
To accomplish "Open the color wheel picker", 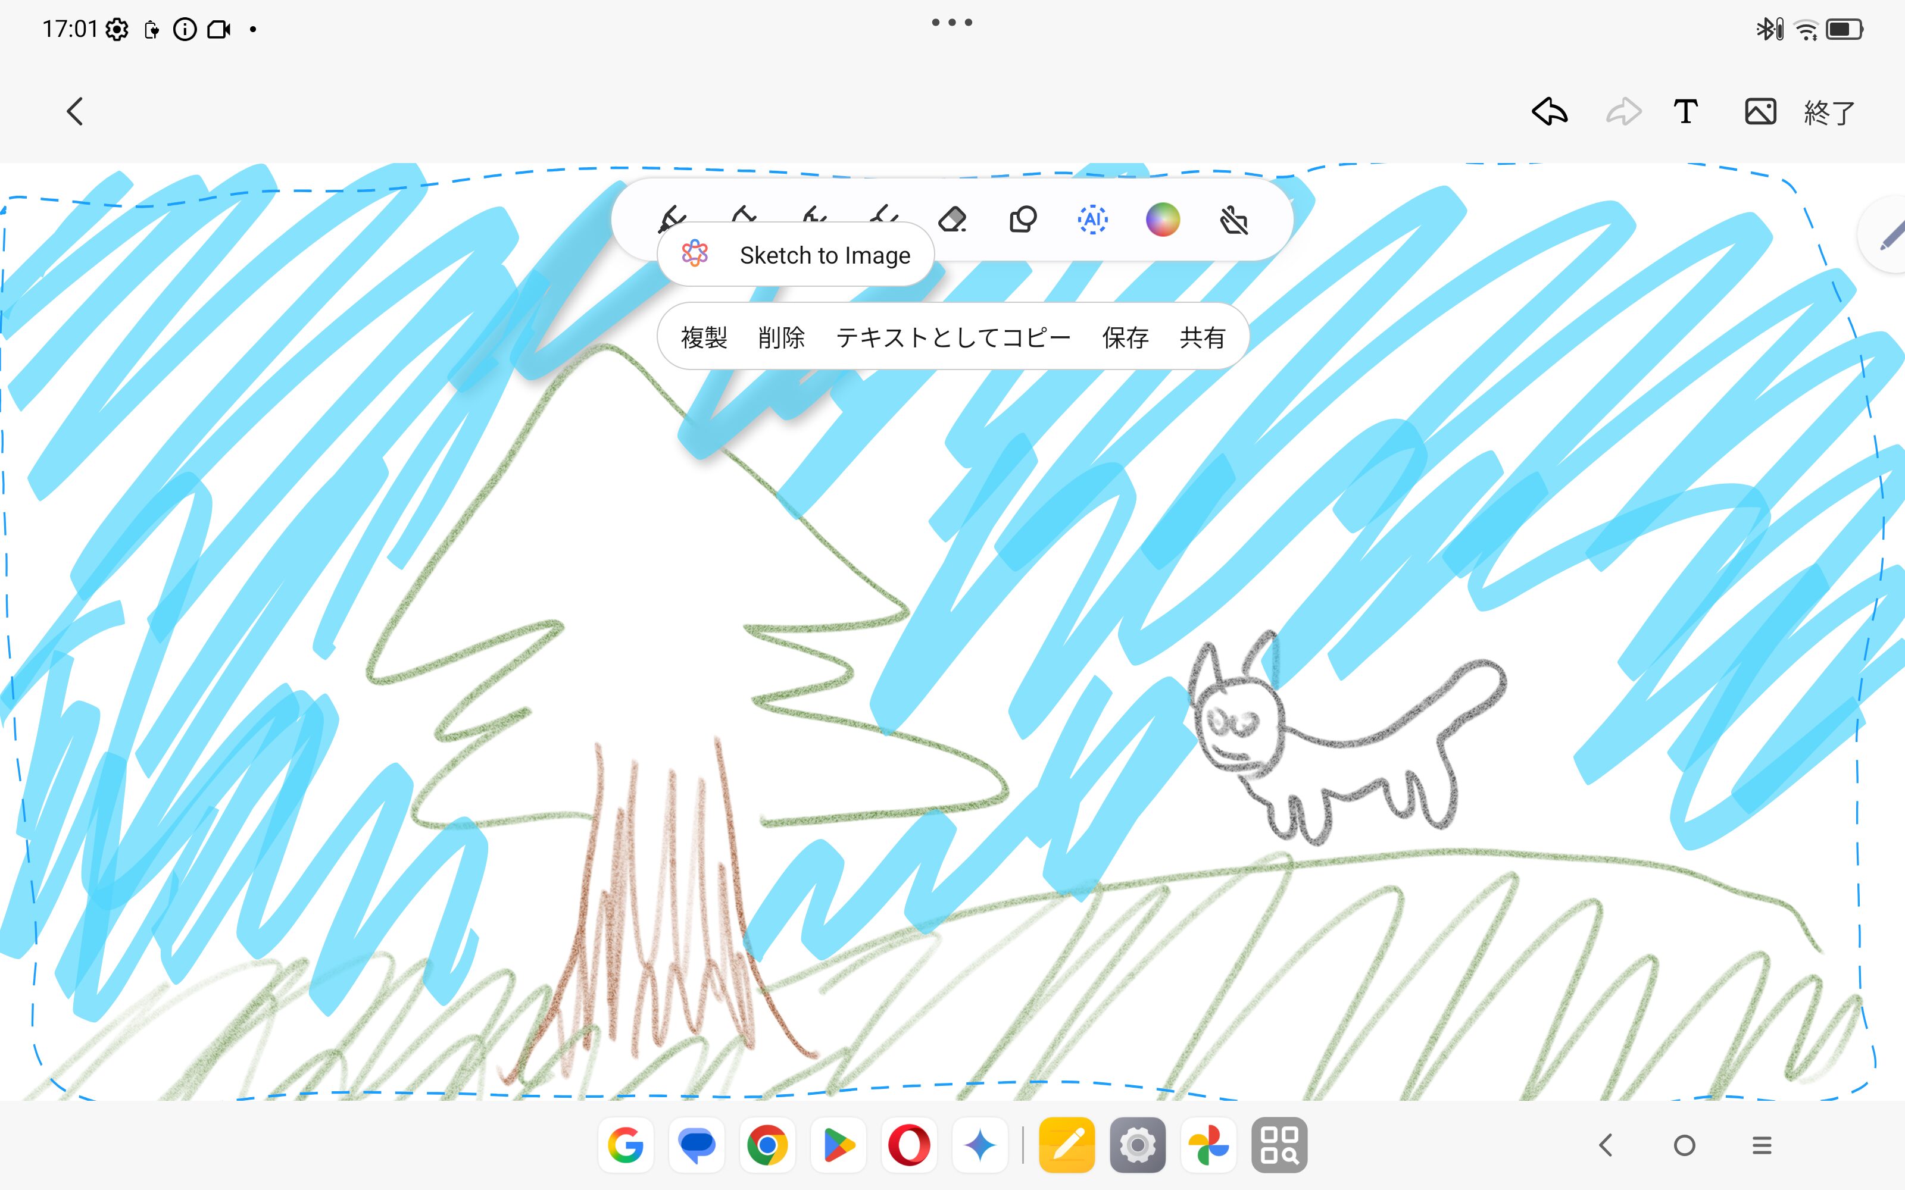I will click(x=1163, y=220).
